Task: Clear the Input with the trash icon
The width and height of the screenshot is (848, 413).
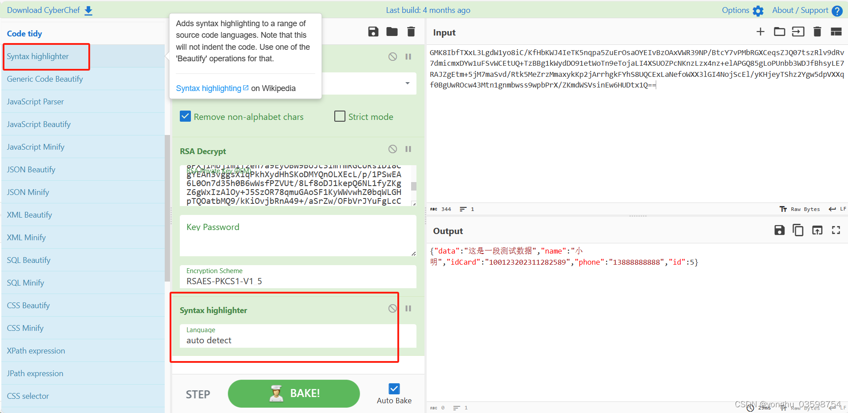Action: pos(817,32)
